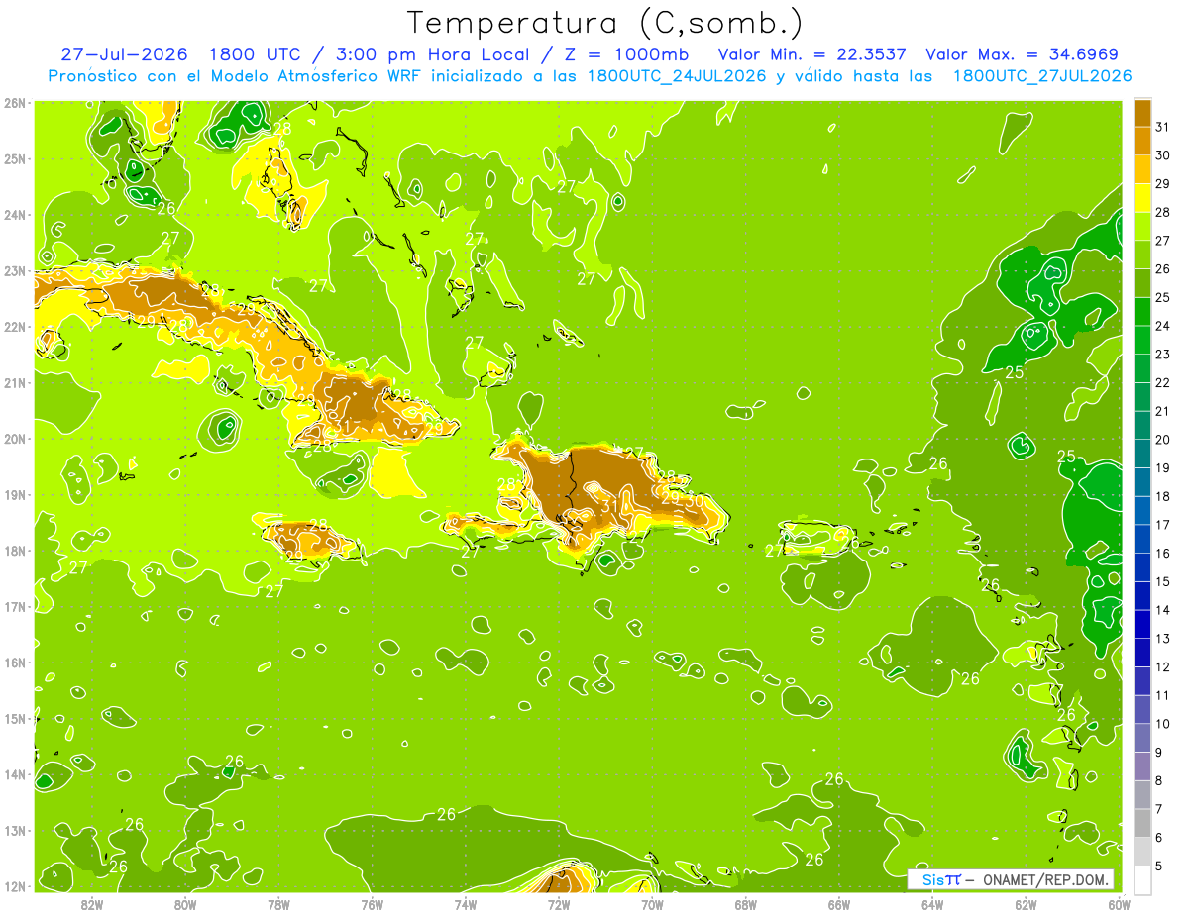Click the "64W" longitude axis label
1189x918 pixels.
pos(932,904)
